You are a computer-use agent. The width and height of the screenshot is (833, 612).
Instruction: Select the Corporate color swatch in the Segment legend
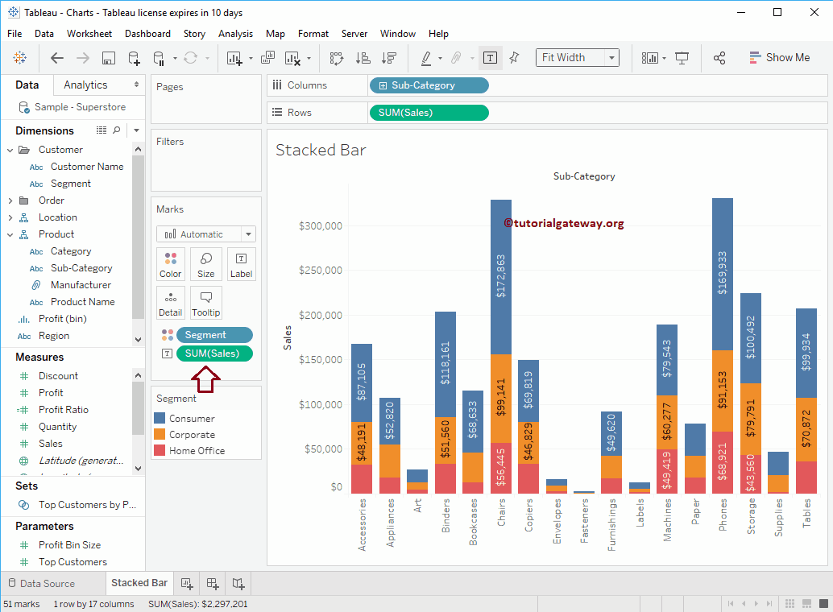click(160, 434)
